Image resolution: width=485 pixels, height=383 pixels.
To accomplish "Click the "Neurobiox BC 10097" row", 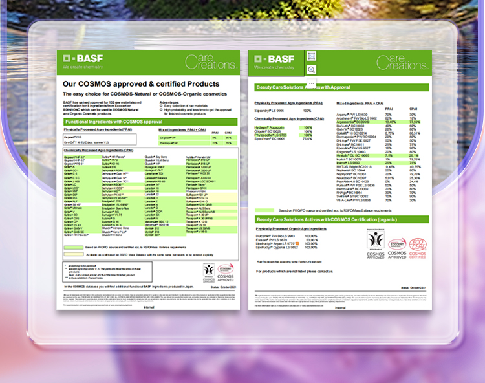I will pyautogui.click(x=378, y=178).
